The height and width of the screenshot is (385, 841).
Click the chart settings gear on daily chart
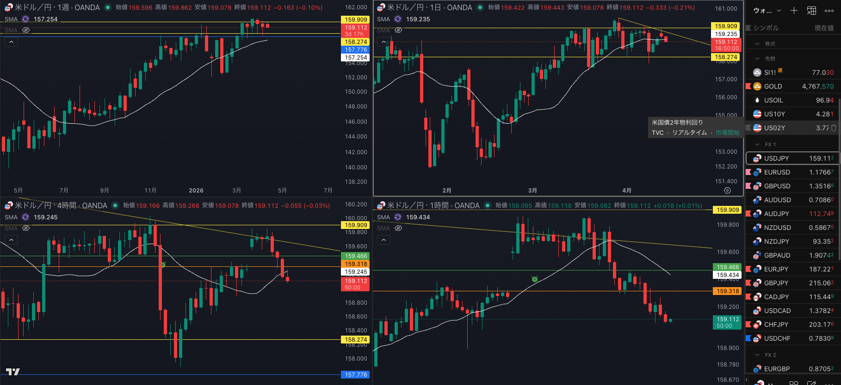(727, 190)
